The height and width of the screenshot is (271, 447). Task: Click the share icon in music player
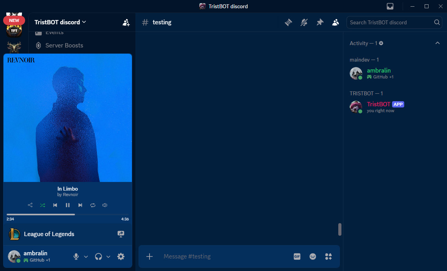pos(30,205)
